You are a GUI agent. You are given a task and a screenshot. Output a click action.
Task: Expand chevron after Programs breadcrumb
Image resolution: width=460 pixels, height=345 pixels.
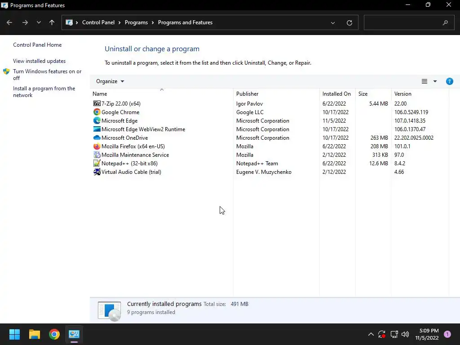pos(153,22)
